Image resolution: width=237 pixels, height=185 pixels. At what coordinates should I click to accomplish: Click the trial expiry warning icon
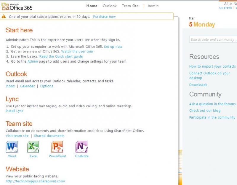pos(4,17)
